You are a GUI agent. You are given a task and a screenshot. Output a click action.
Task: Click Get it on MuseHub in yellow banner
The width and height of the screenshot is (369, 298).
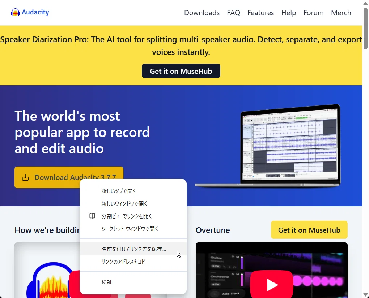pos(181,71)
